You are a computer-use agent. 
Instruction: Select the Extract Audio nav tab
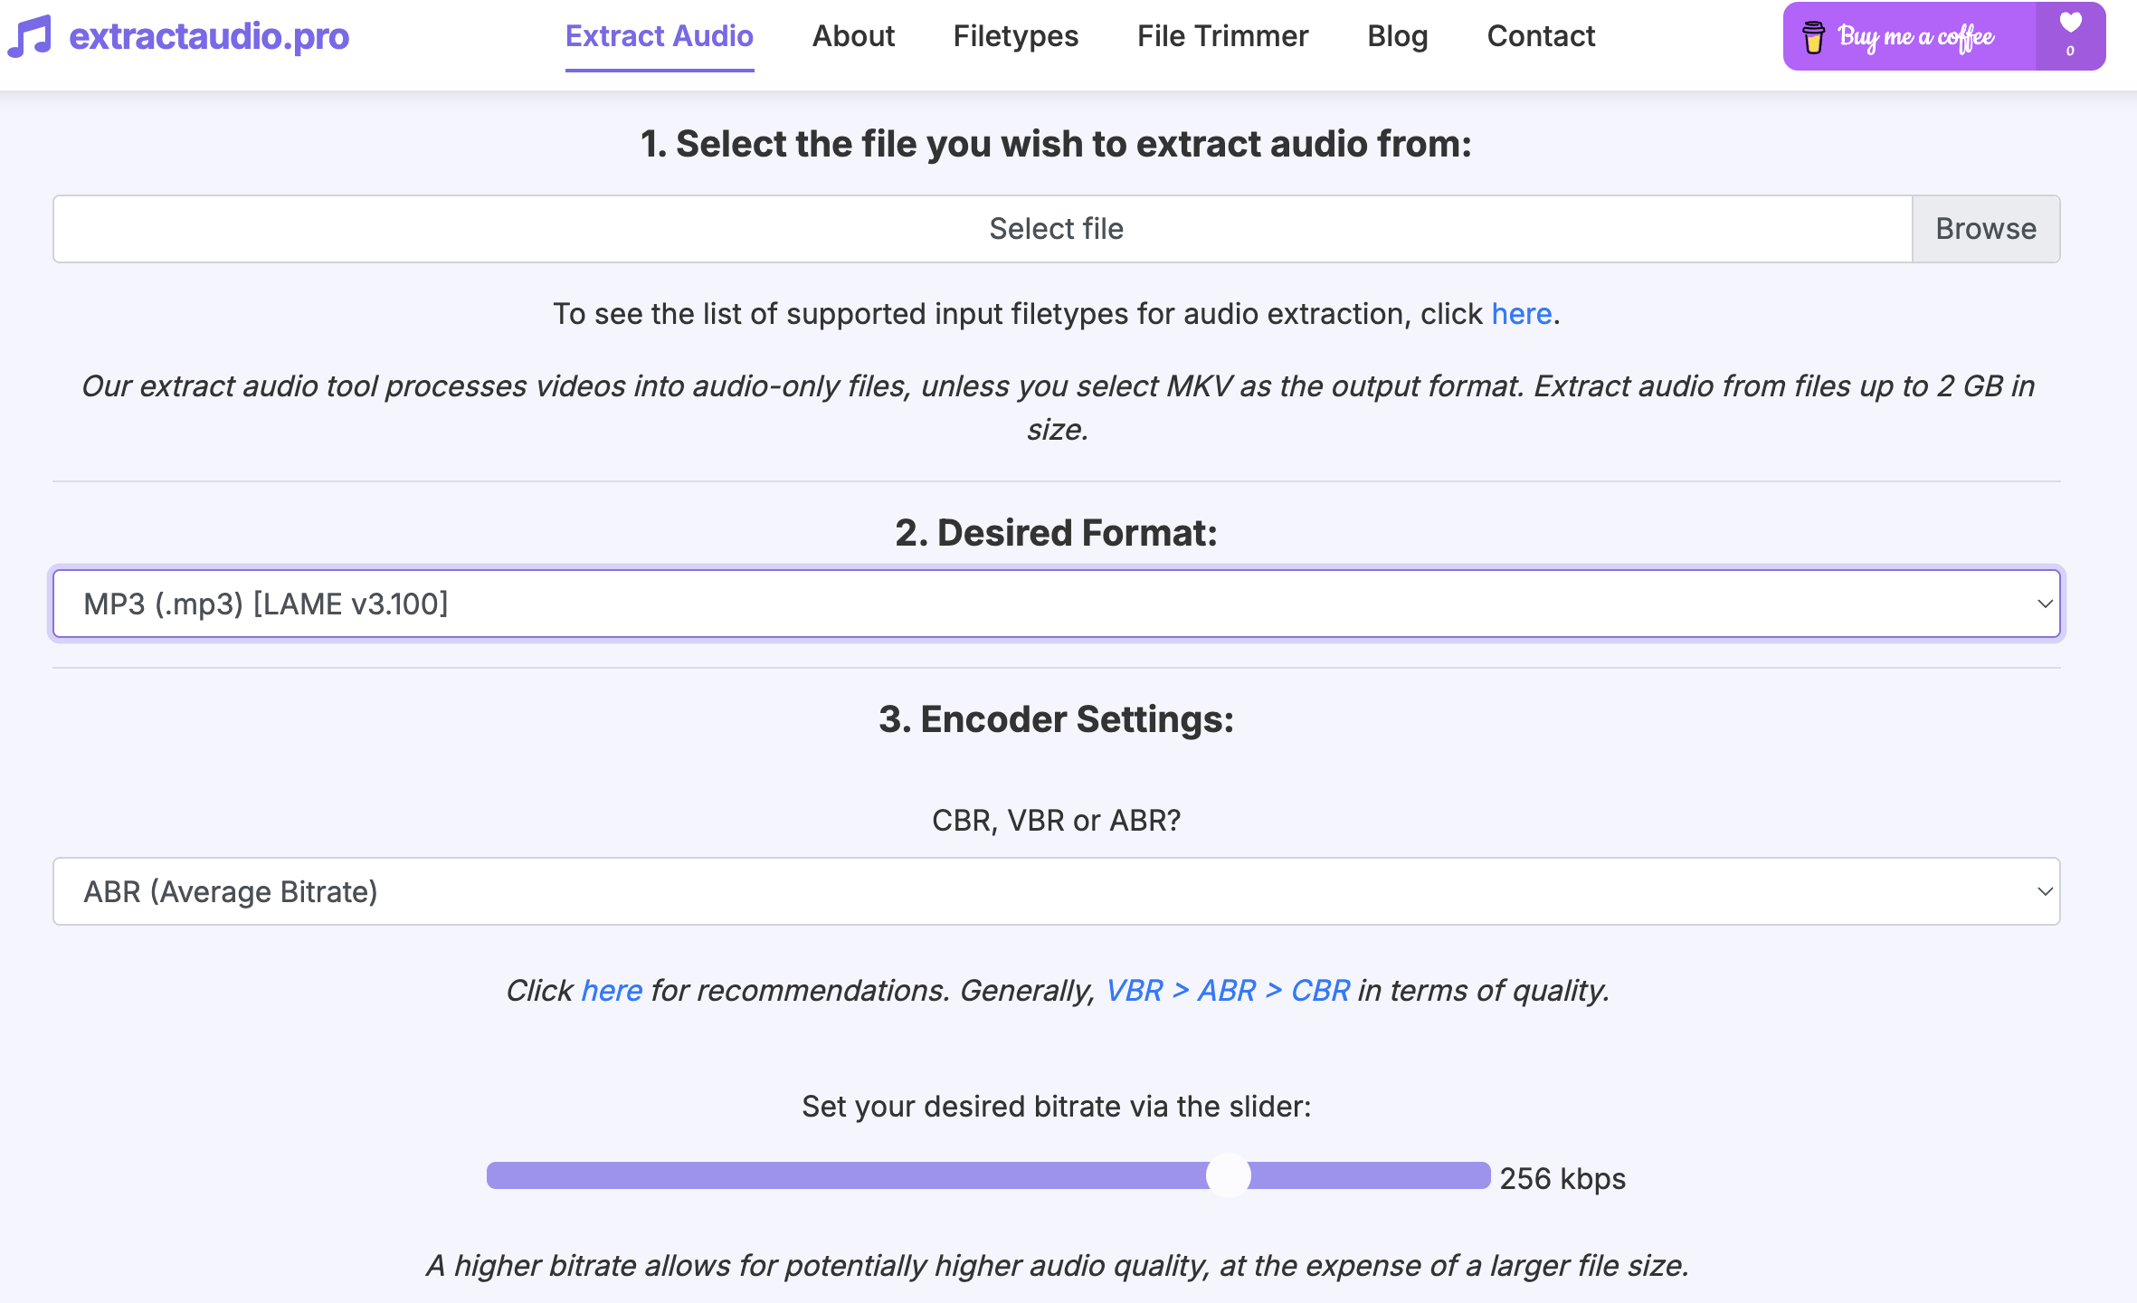(660, 36)
